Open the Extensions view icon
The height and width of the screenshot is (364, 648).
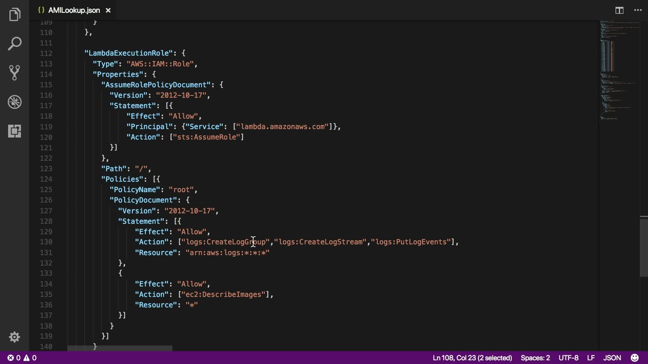(15, 131)
